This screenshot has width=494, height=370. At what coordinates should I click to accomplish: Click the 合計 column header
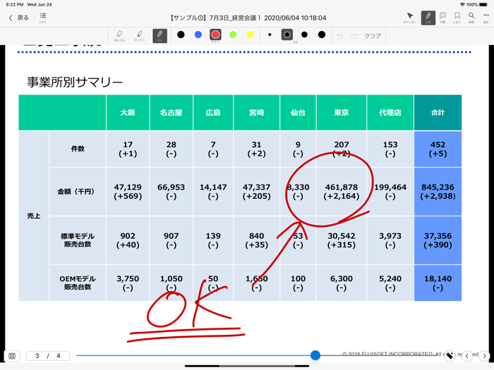[x=438, y=112]
